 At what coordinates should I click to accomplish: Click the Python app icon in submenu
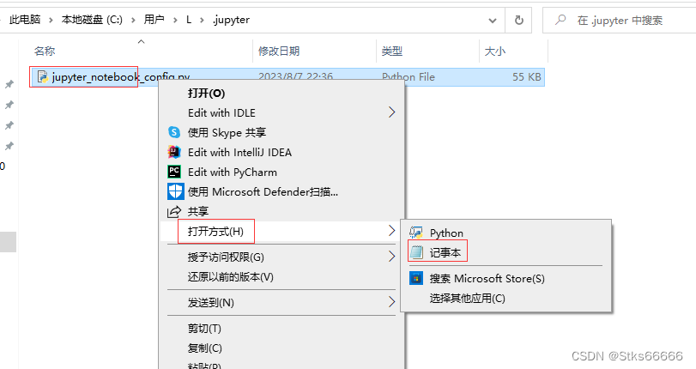(x=416, y=233)
